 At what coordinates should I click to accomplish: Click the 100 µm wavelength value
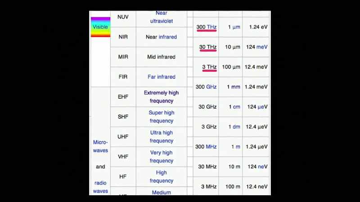tap(231, 67)
